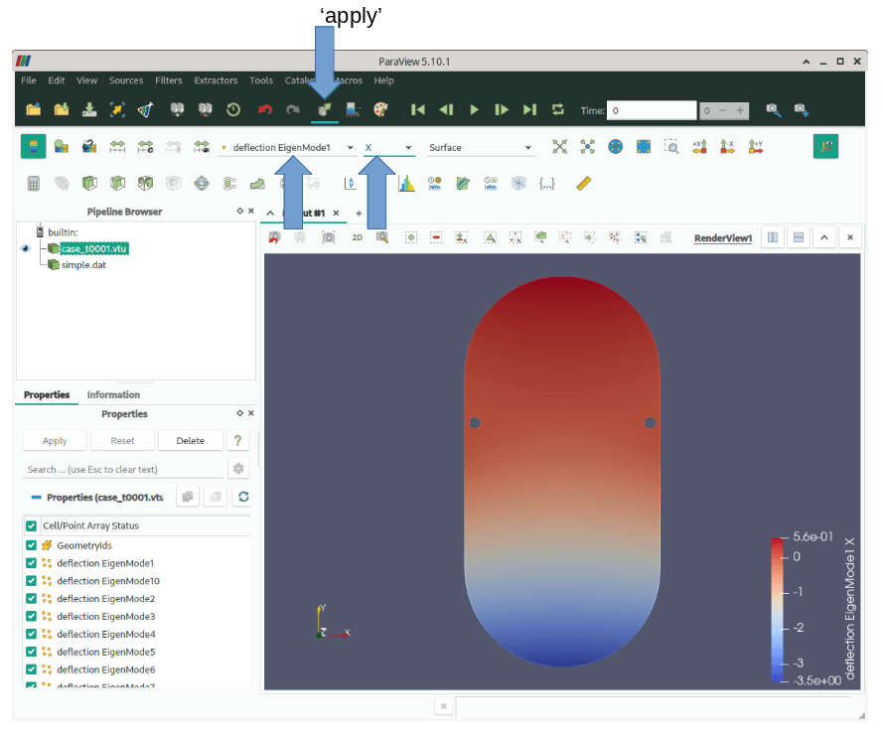884x738 pixels.
Task: Open the Calculator filter icon
Action: [33, 183]
